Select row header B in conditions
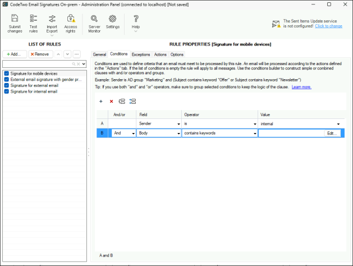 [102, 133]
